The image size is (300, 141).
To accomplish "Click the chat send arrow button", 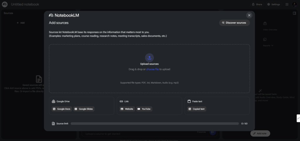I will pyautogui.click(x=213, y=132).
